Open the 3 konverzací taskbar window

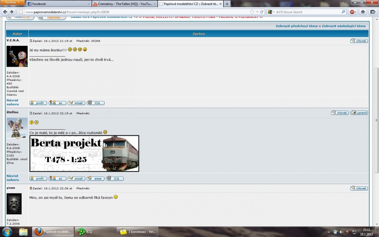click(138, 232)
